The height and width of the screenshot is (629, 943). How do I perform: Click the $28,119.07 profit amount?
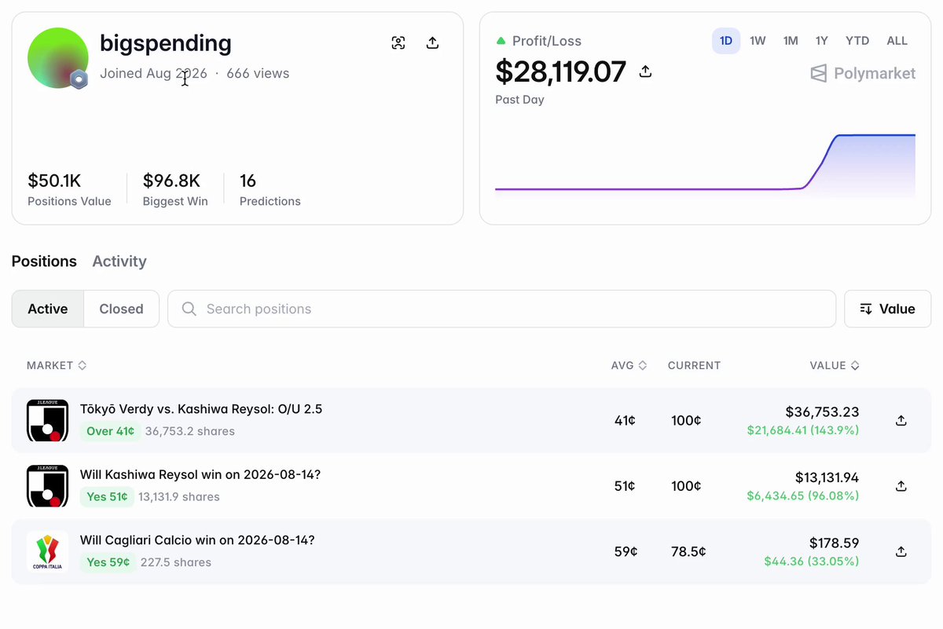(560, 71)
